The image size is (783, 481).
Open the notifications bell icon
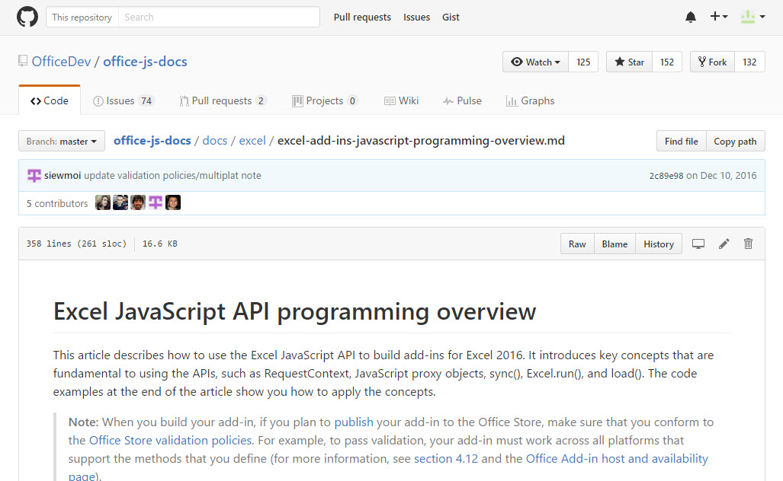pos(691,16)
